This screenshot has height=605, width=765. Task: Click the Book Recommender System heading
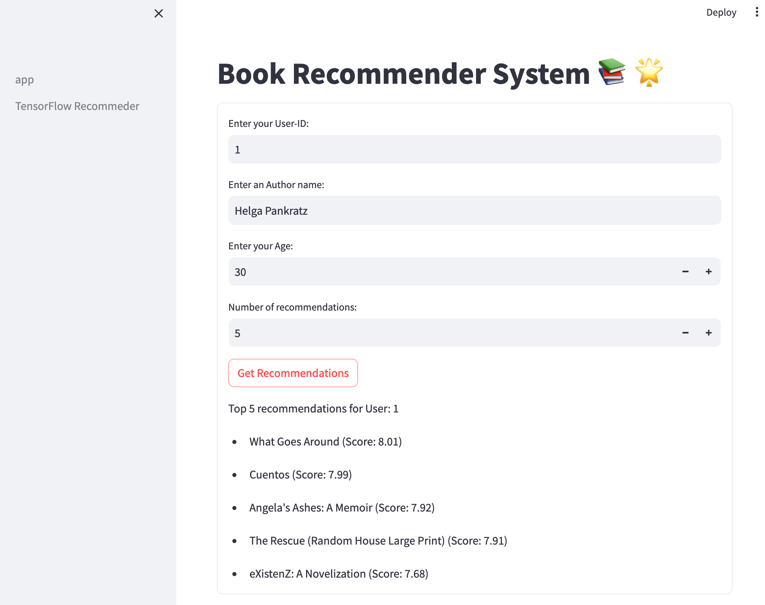pyautogui.click(x=403, y=74)
